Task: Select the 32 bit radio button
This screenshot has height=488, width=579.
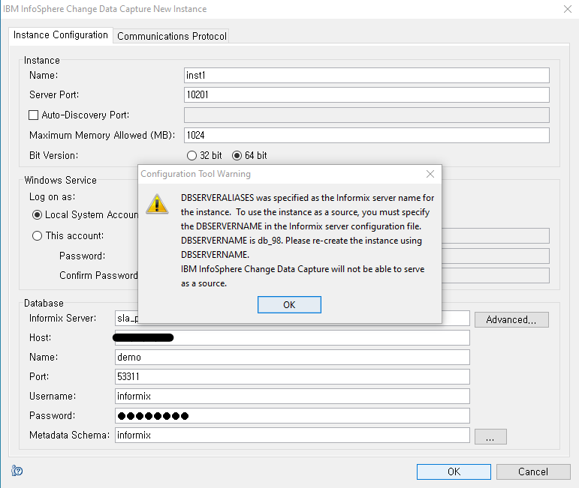Action: (x=191, y=155)
